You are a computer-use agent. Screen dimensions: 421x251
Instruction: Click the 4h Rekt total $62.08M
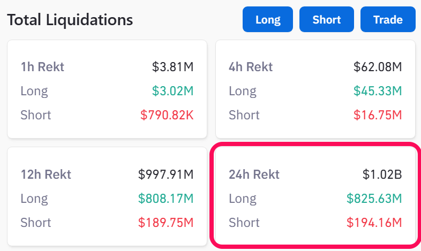click(378, 67)
